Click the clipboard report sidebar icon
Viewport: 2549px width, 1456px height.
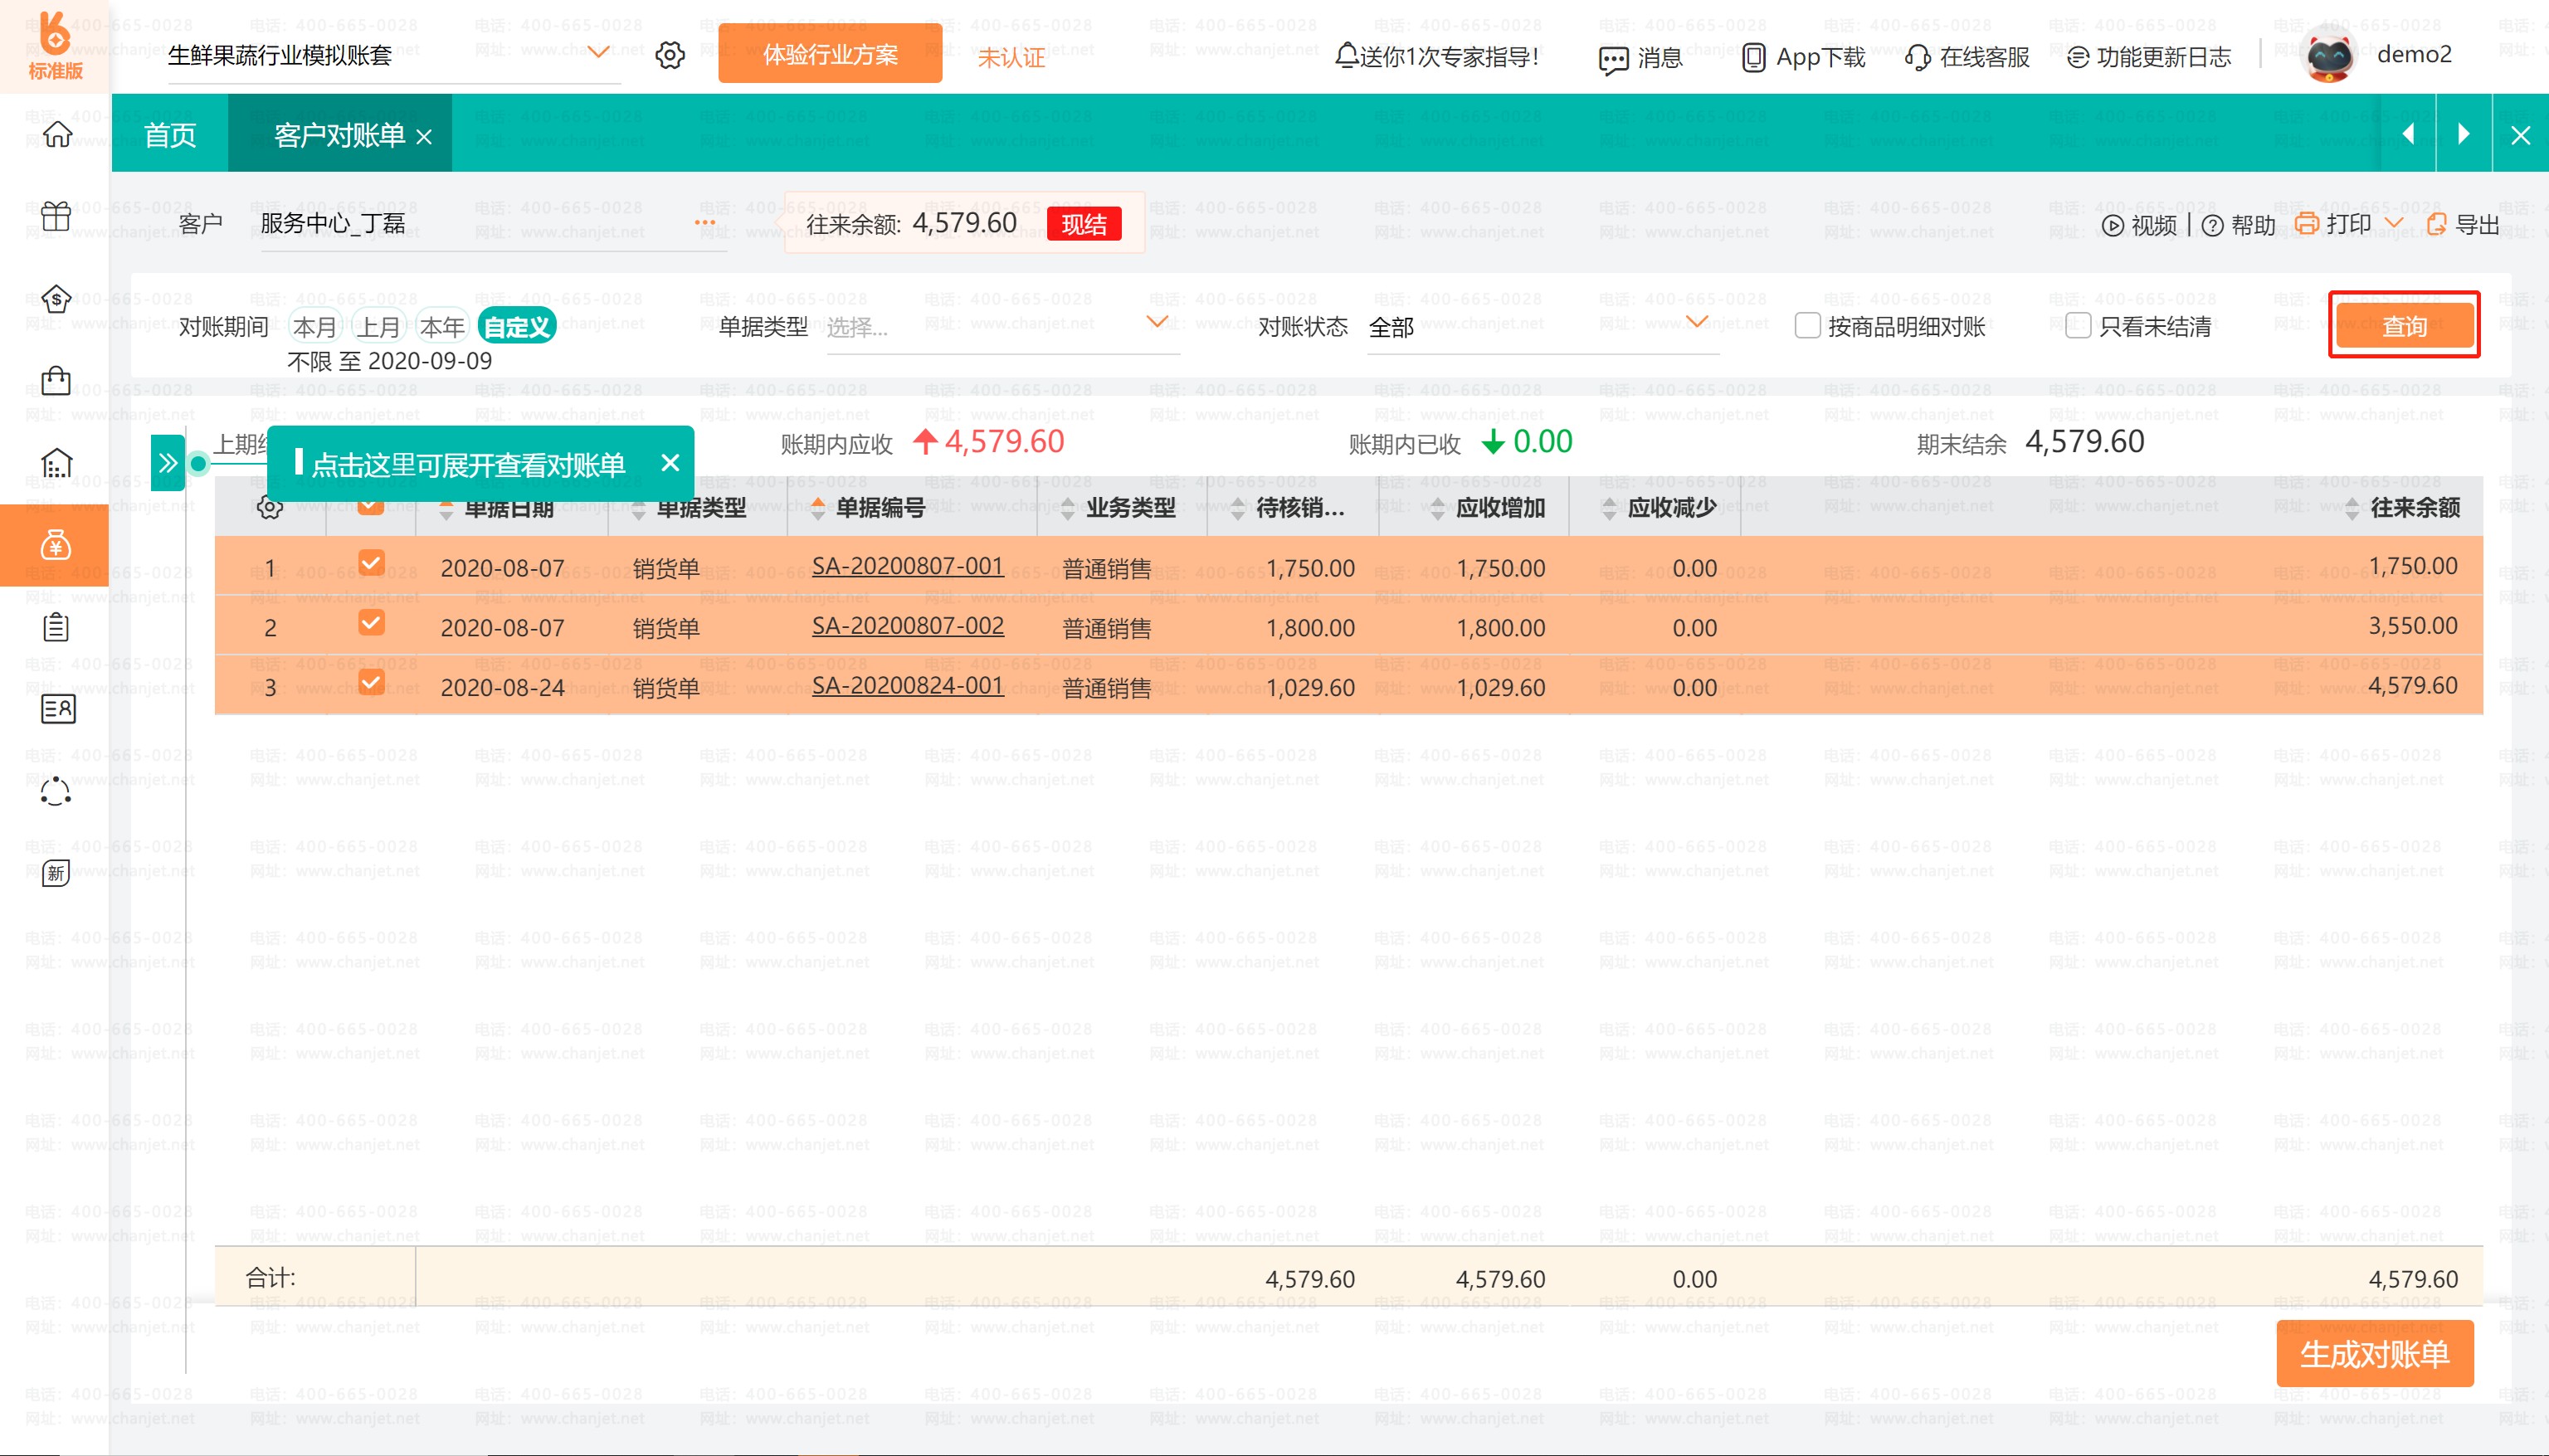56,627
